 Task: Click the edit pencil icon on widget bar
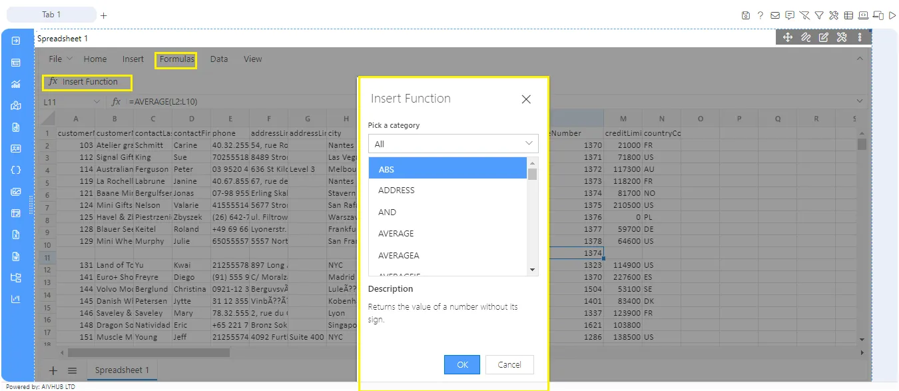[x=824, y=37]
